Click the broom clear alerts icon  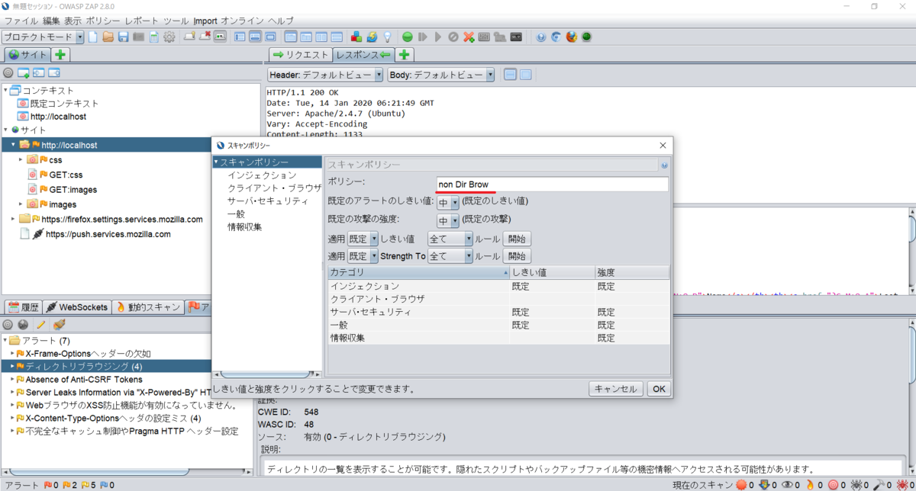[x=59, y=324]
